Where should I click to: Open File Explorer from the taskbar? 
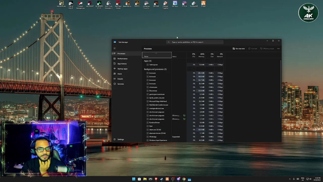point(145,179)
